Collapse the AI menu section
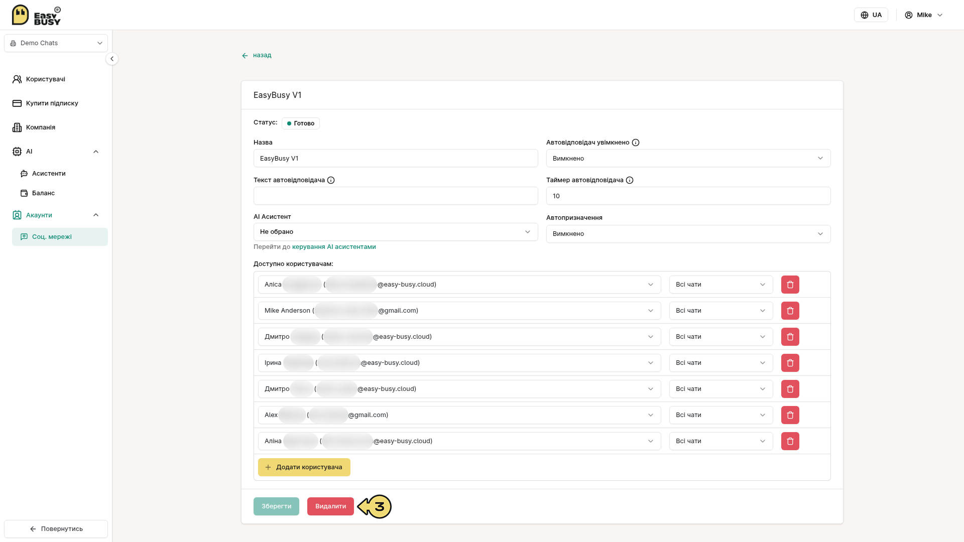The width and height of the screenshot is (964, 542). [96, 152]
